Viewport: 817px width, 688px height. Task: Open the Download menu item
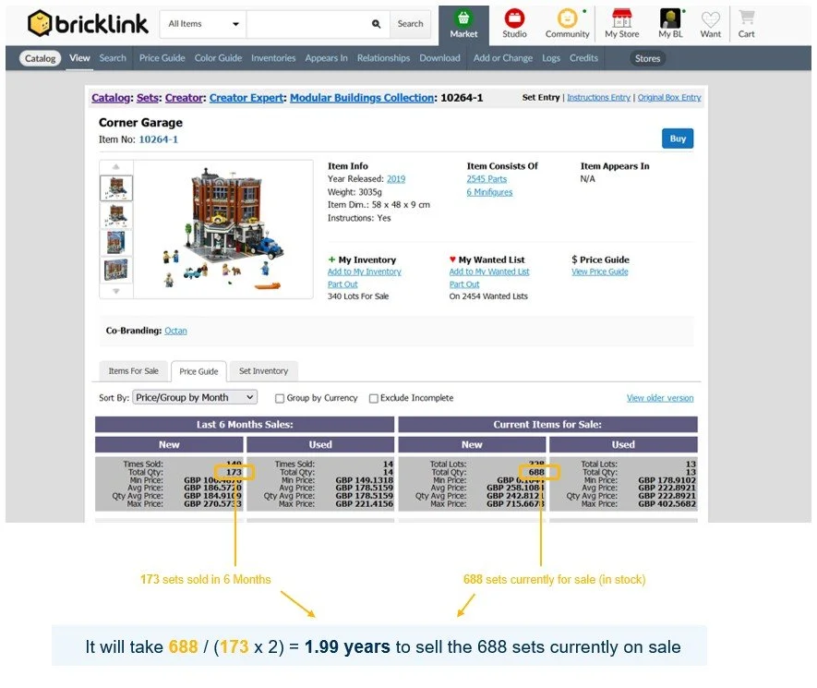[x=439, y=58]
